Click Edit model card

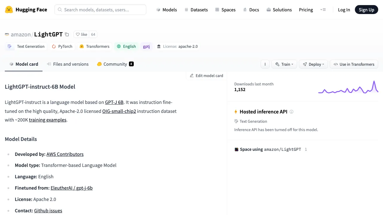click(x=206, y=76)
